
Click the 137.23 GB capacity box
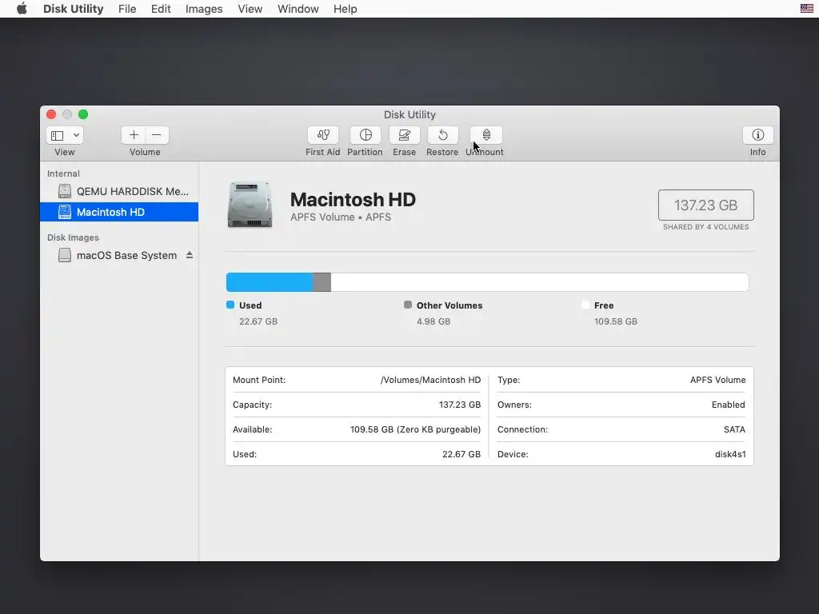(705, 205)
